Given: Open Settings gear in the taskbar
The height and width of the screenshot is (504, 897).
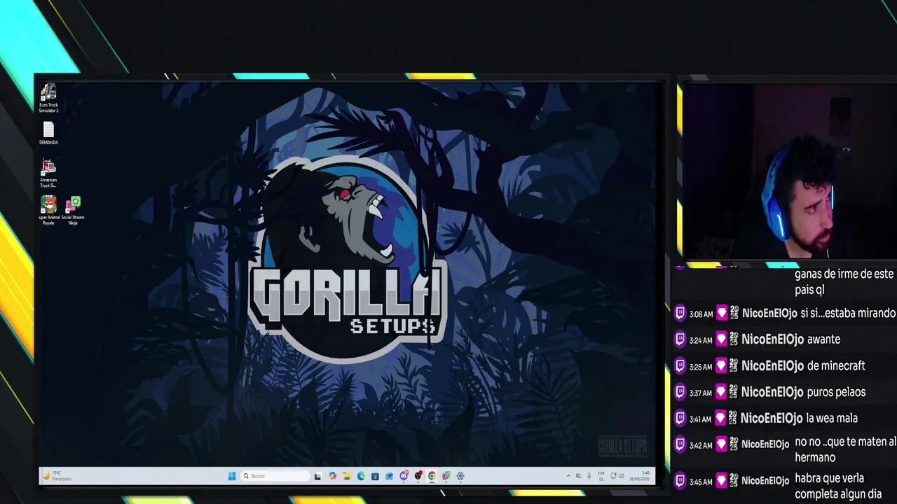Looking at the screenshot, I should tap(460, 476).
